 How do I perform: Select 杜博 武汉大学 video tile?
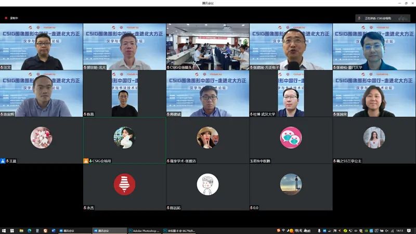[291, 94]
